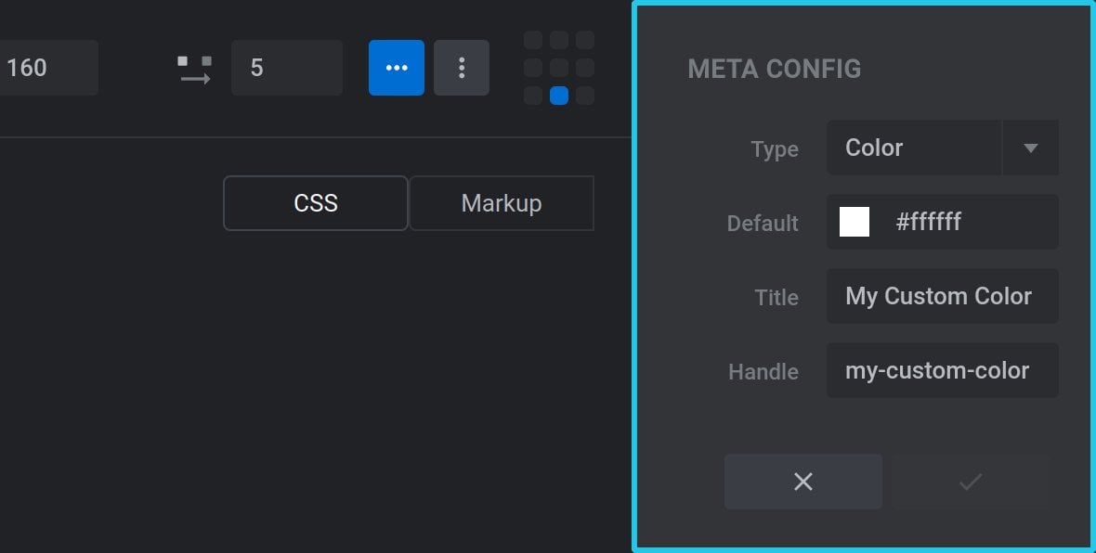Click the Type dropdown arrow
The image size is (1096, 553).
(x=1030, y=148)
